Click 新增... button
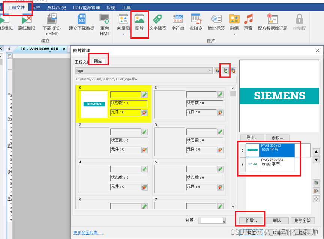The image size is (324, 239). [251, 220]
